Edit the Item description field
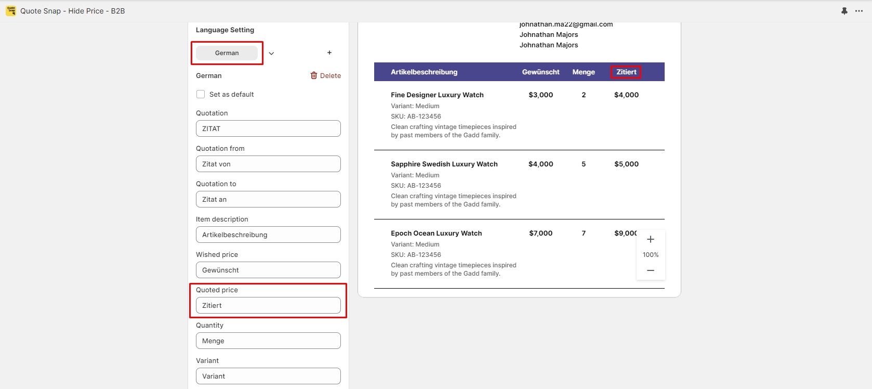 (268, 235)
